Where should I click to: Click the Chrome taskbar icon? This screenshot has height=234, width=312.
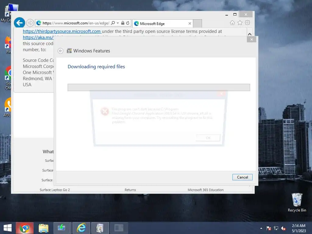click(25, 228)
